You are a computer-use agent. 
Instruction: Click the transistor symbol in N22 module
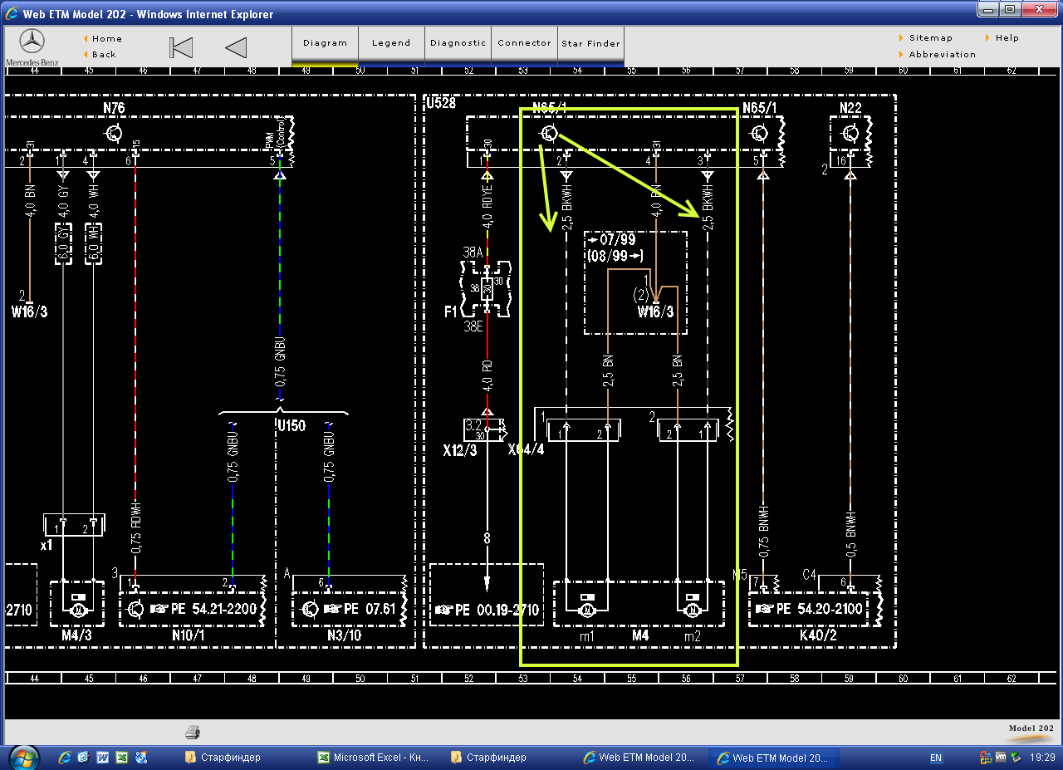[850, 133]
